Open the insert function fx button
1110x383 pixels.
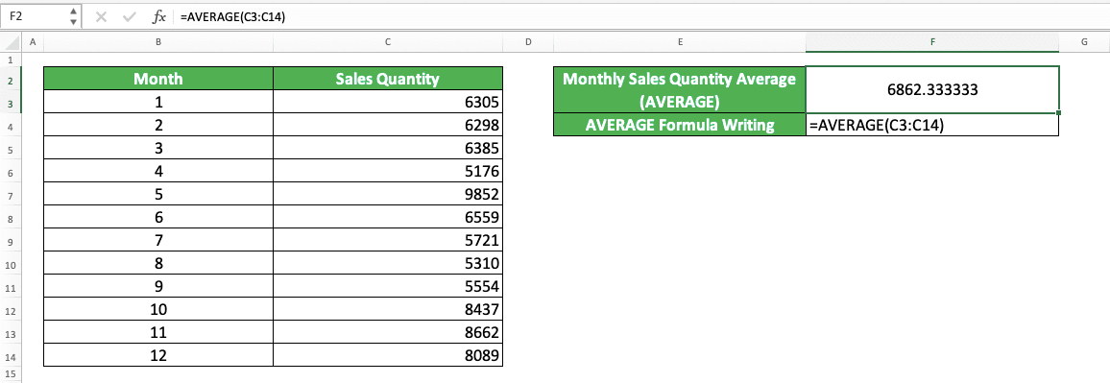pyautogui.click(x=160, y=17)
